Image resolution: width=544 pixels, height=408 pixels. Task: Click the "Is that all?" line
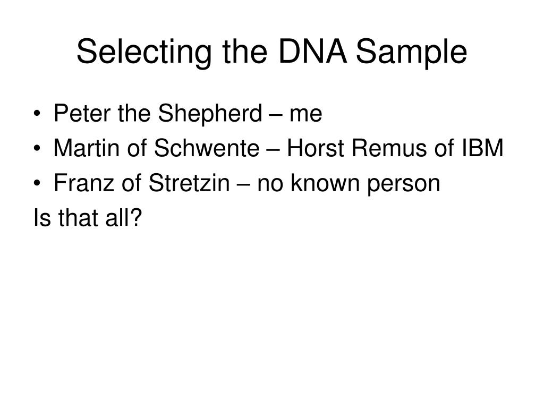point(88,217)
